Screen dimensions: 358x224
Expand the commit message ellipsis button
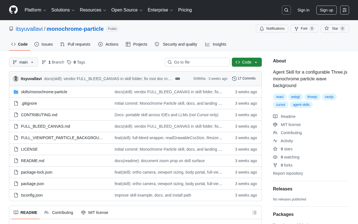(178, 79)
